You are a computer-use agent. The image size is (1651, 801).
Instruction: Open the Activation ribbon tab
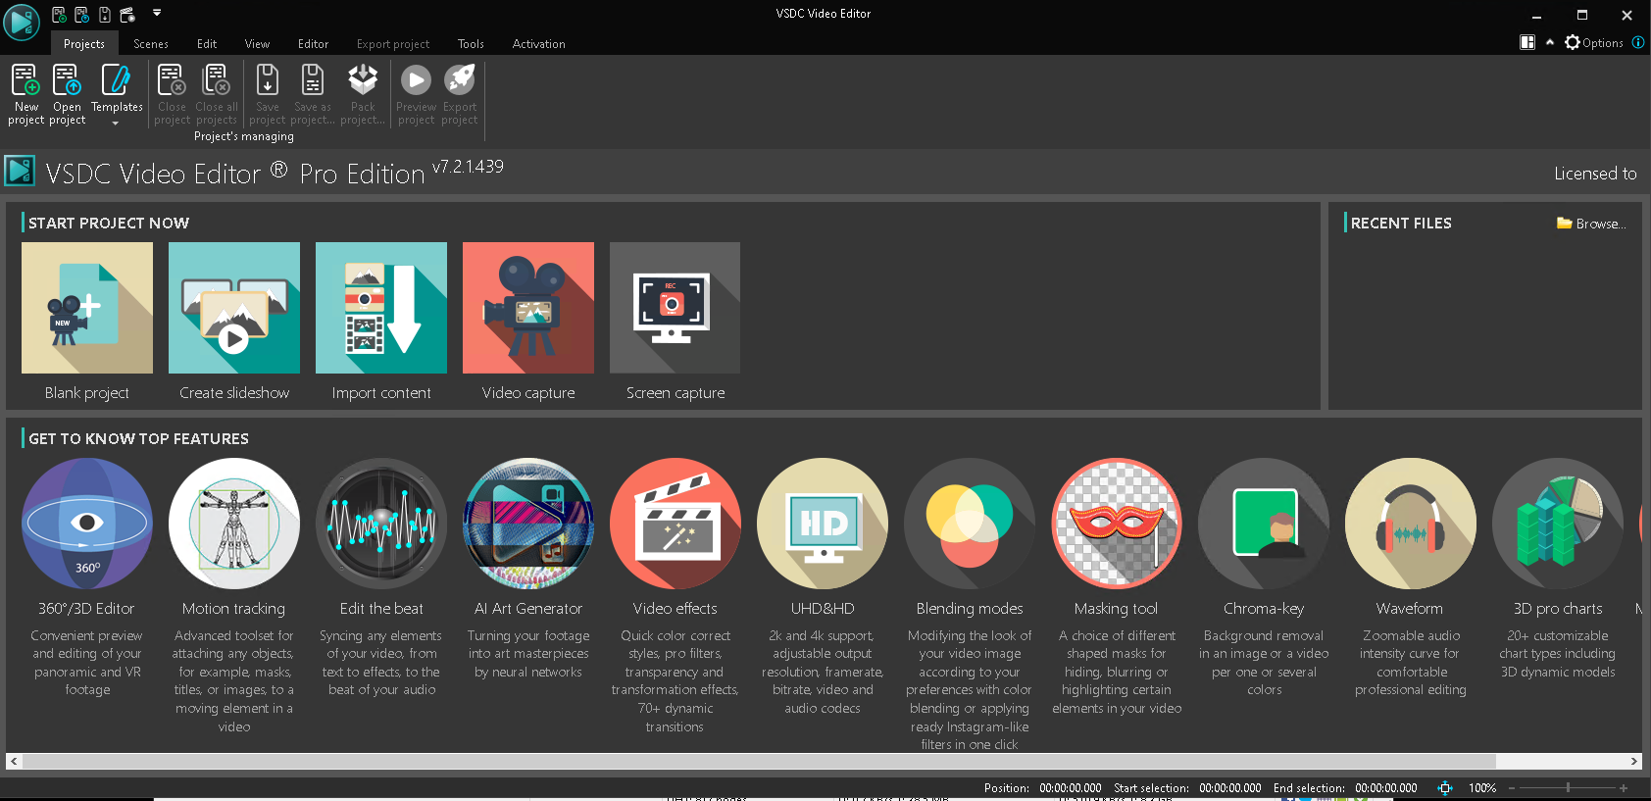coord(539,44)
